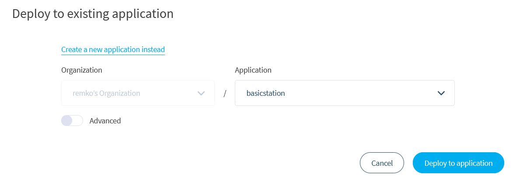The height and width of the screenshot is (182, 516).
Task: Click the Organization field label
Action: [82, 70]
